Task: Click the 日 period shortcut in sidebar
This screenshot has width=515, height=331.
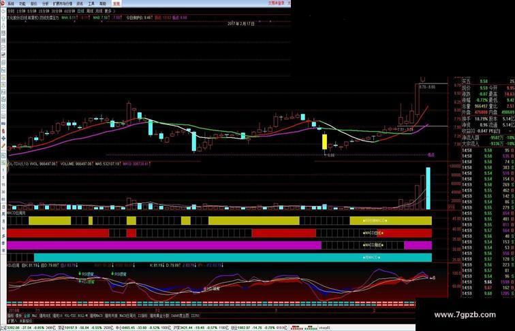Action: [3, 207]
